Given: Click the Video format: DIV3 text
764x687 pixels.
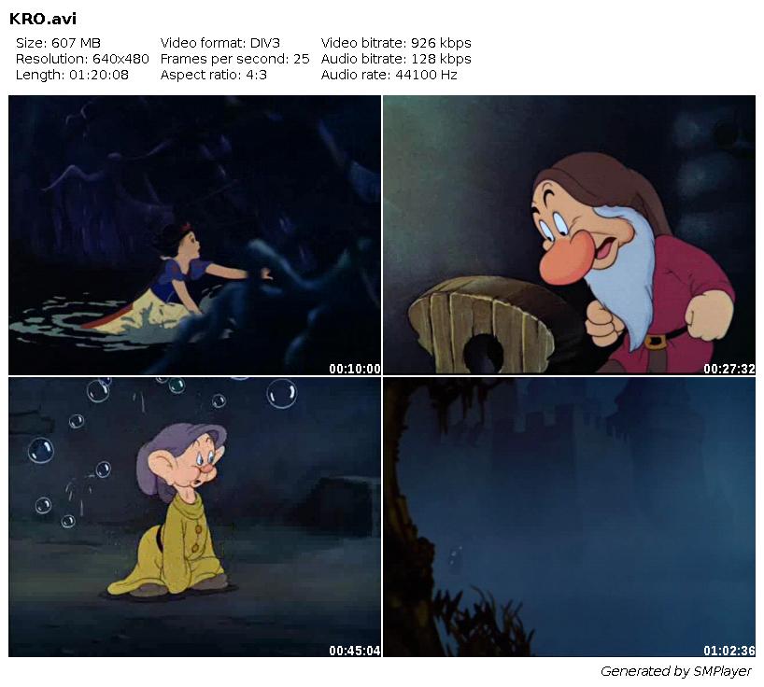Looking at the screenshot, I should point(220,43).
